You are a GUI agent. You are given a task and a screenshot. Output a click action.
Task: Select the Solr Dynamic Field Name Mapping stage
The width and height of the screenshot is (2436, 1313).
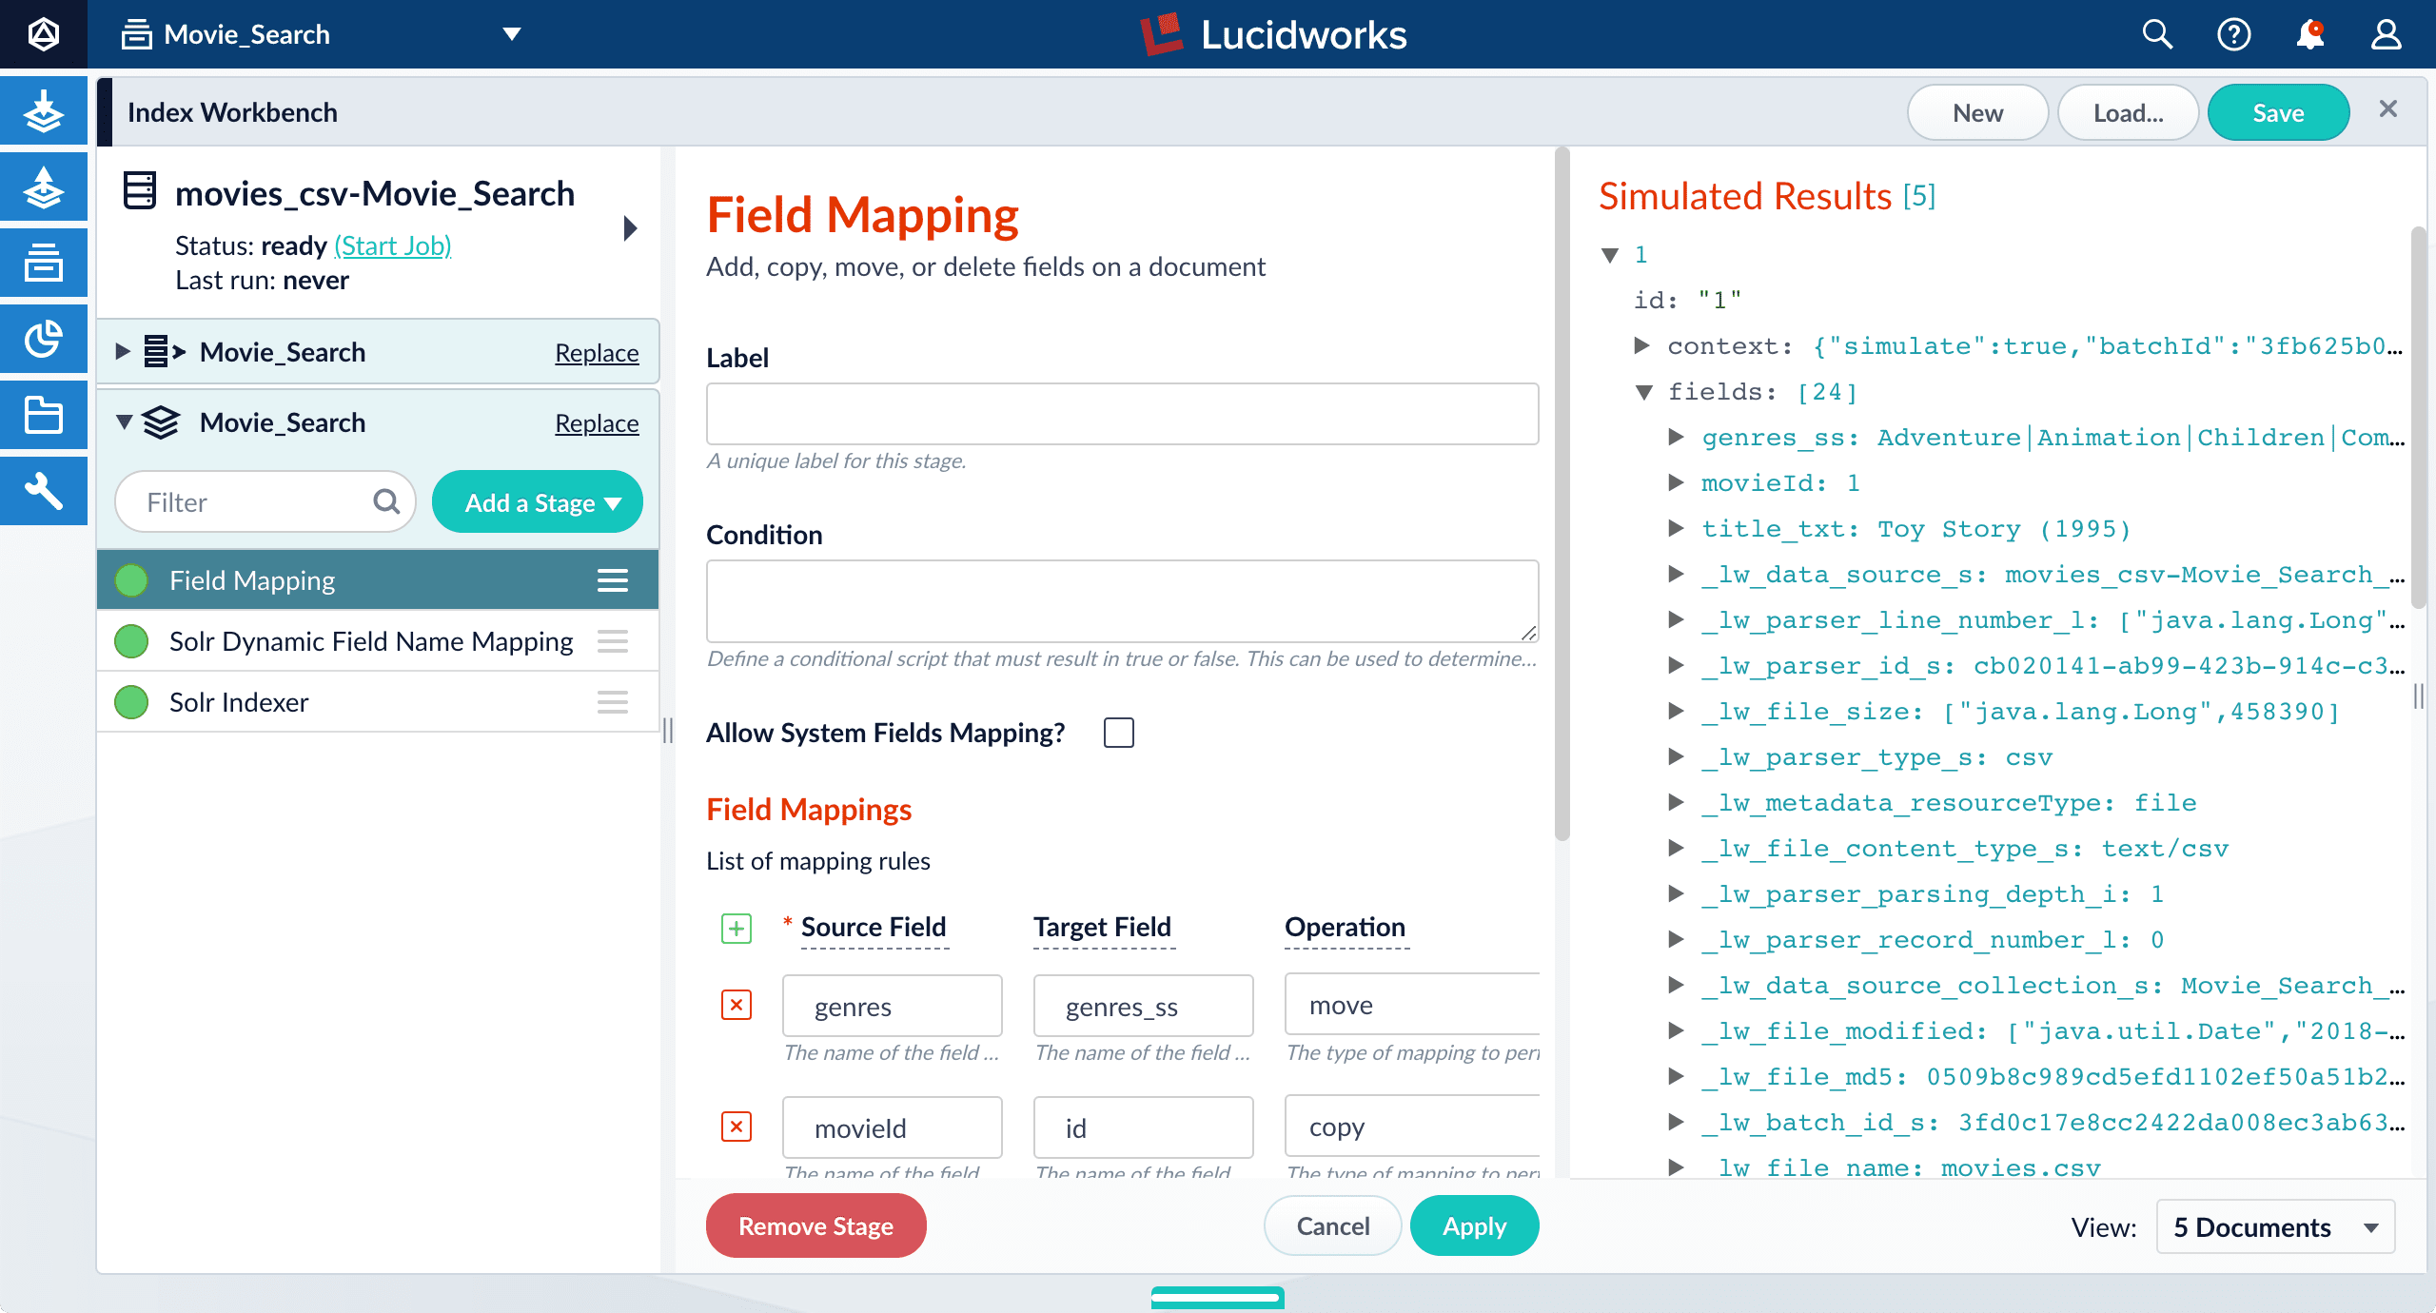click(x=371, y=641)
